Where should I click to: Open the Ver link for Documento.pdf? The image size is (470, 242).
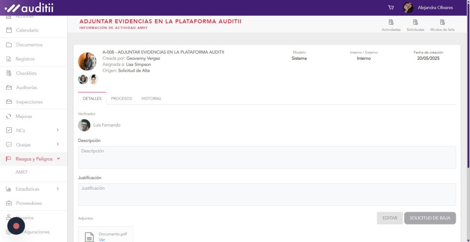click(x=102, y=240)
